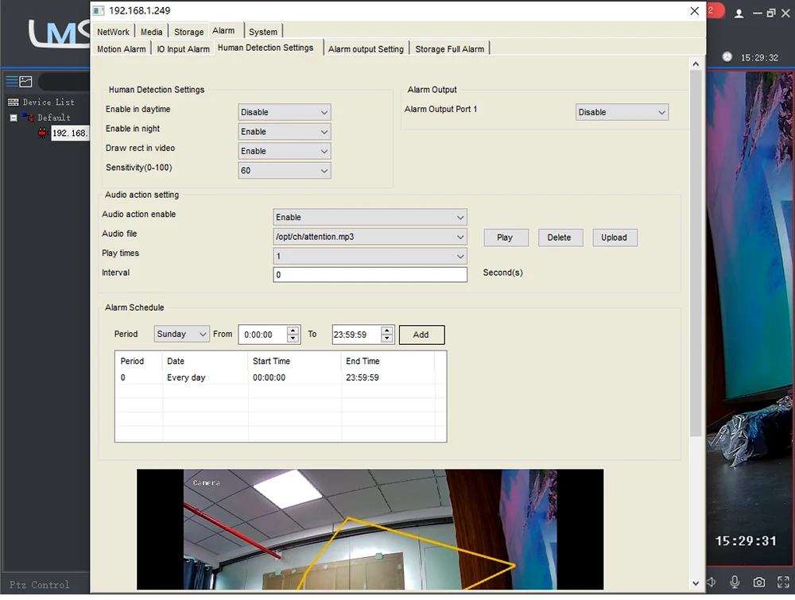Viewport: 795px width, 600px height.
Task: Open Audio action enable dropdown
Action: click(370, 217)
